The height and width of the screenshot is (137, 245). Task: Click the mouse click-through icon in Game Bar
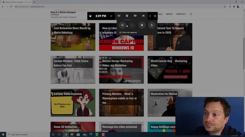point(150,16)
